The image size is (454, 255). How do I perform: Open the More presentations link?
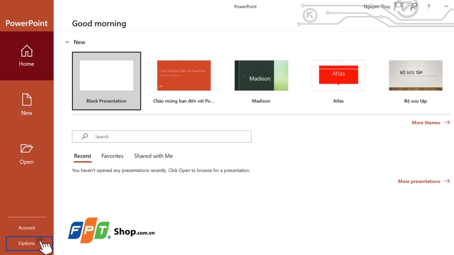click(424, 181)
